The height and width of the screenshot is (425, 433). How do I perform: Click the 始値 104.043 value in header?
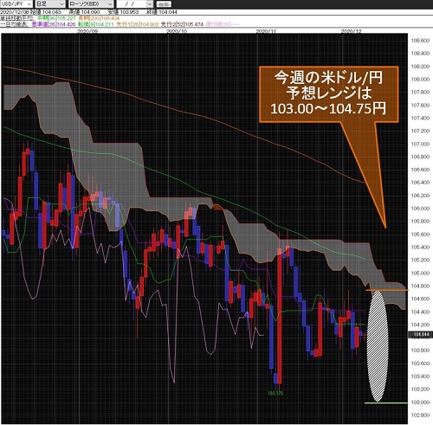point(46,12)
